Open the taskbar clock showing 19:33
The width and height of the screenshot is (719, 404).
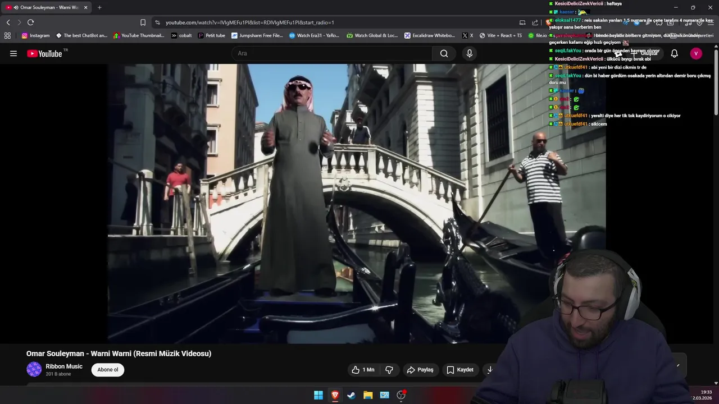tap(702, 395)
